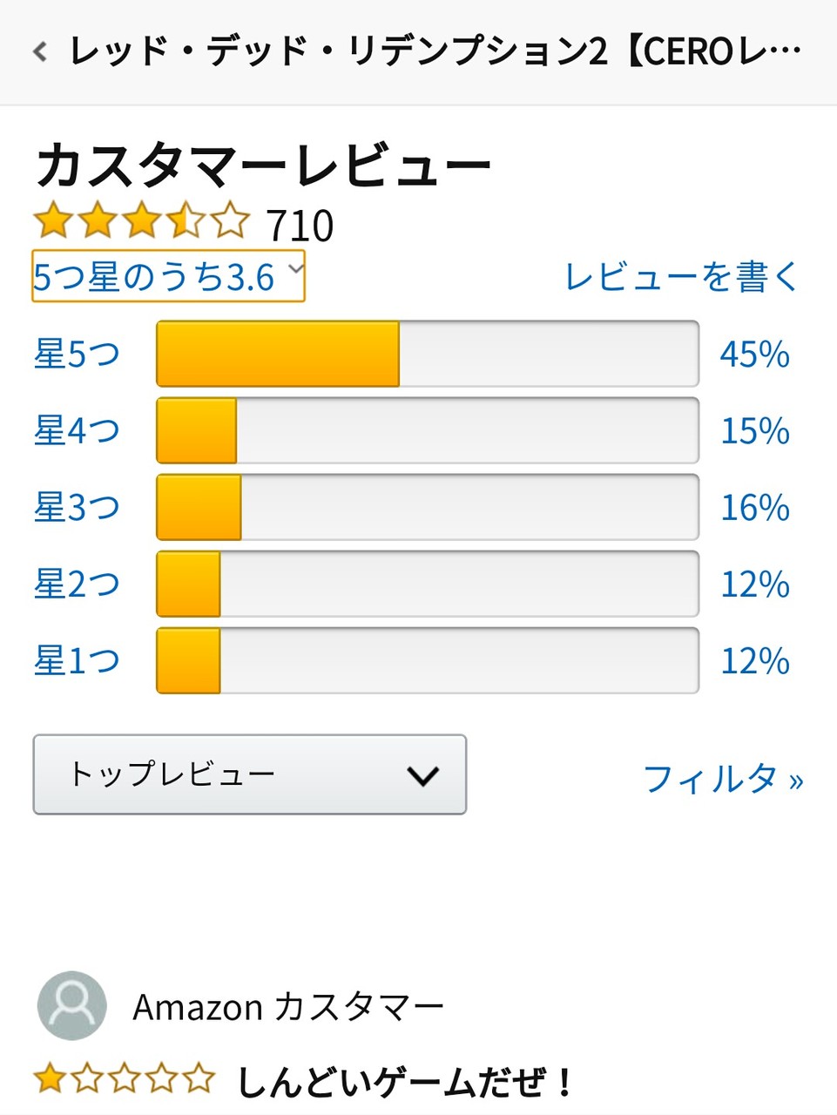Screen dimensions: 837x1115
Task: Click the down chevron in the sort selector
Action: click(x=423, y=775)
